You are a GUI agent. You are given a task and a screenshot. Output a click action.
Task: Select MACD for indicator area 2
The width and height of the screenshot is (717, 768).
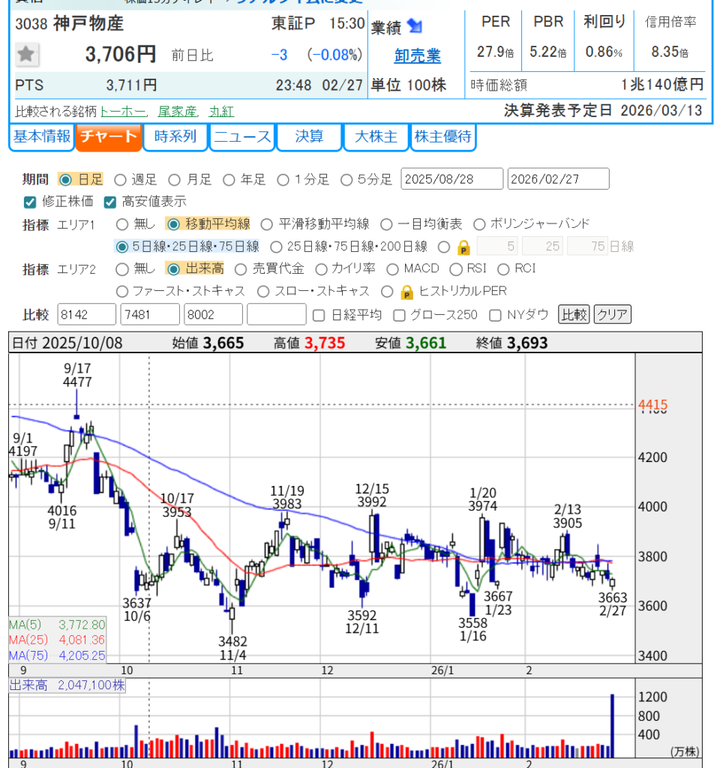tap(392, 268)
